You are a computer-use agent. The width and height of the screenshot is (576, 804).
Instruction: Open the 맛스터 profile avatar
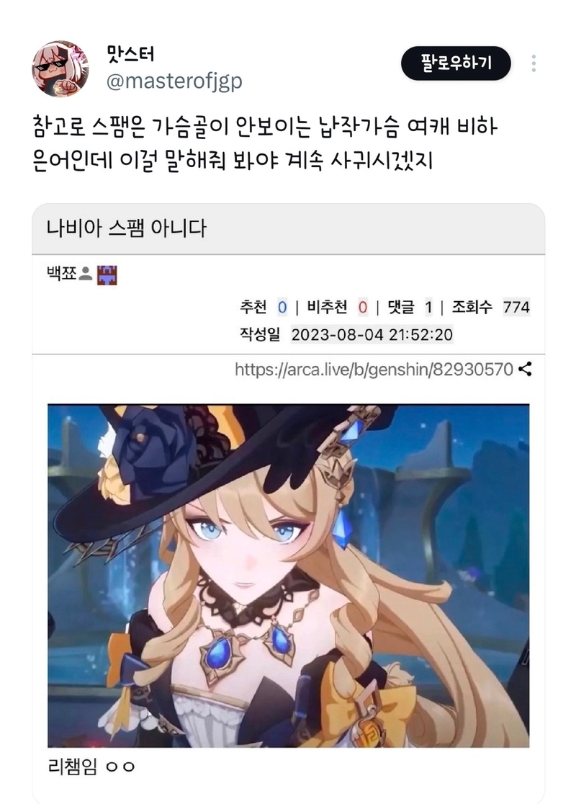[60, 68]
